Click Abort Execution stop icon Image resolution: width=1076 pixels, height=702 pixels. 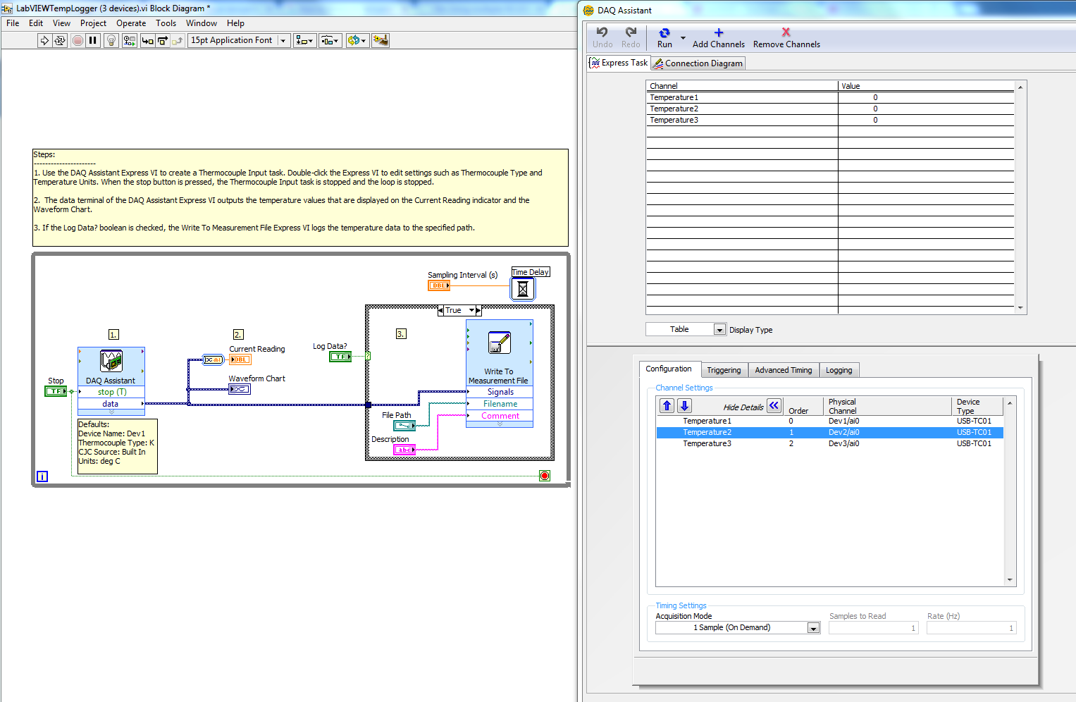pos(78,40)
